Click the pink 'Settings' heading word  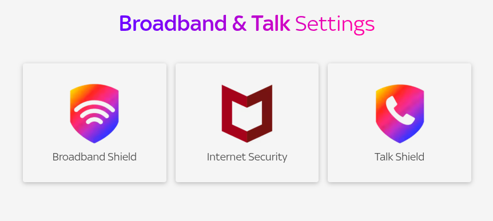(335, 25)
